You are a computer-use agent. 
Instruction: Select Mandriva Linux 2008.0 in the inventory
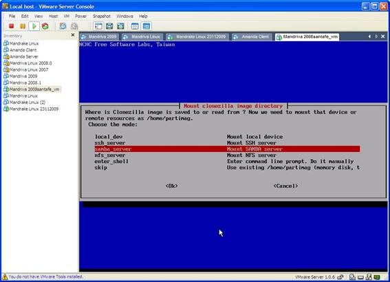coord(28,63)
